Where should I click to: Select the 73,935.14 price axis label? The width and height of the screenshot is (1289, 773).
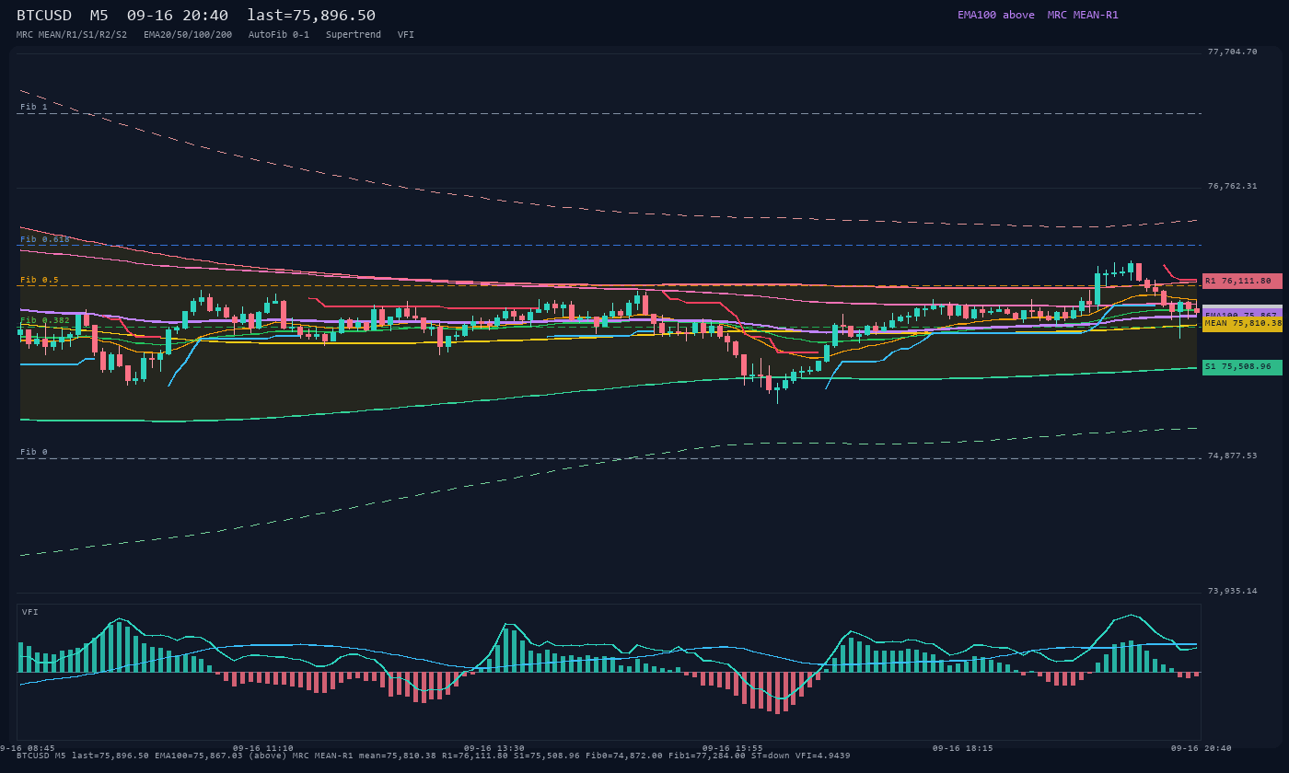point(1232,591)
